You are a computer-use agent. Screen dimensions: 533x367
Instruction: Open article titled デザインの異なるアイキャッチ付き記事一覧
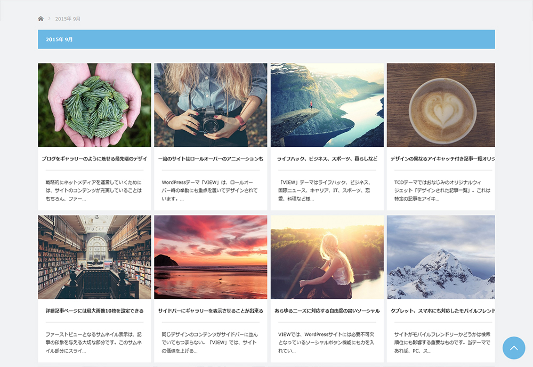442,159
